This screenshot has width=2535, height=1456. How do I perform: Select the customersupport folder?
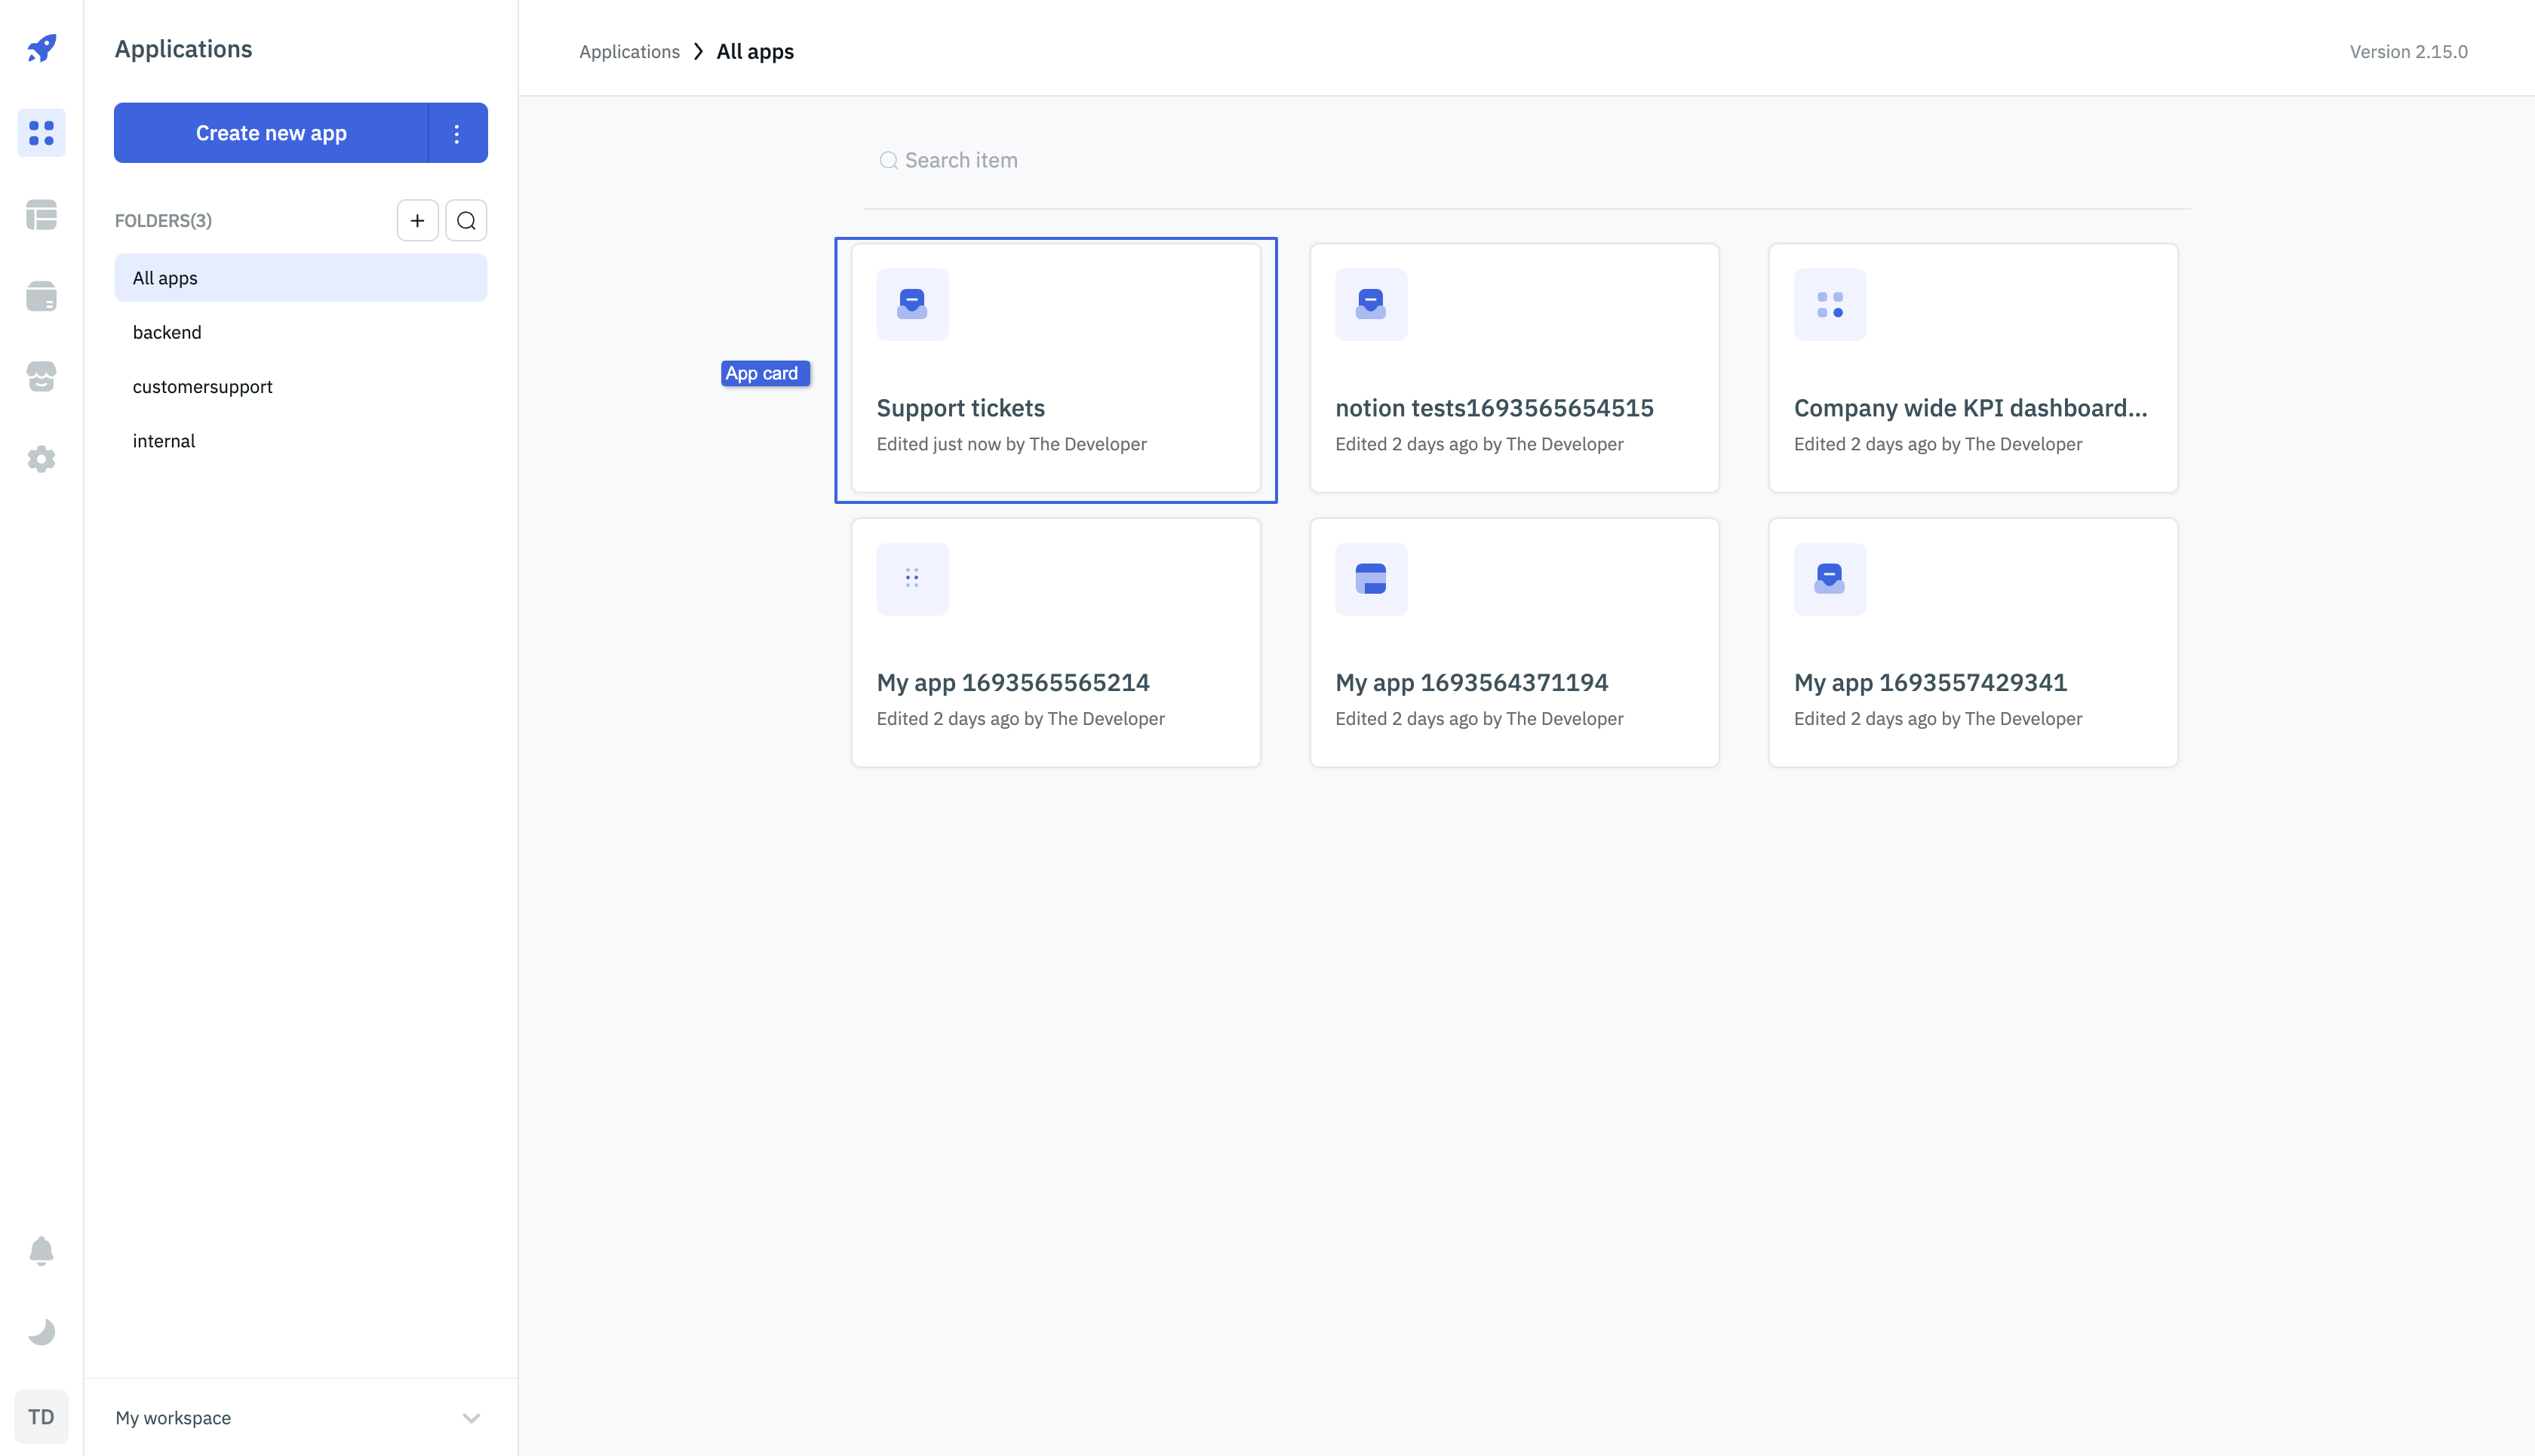(202, 387)
